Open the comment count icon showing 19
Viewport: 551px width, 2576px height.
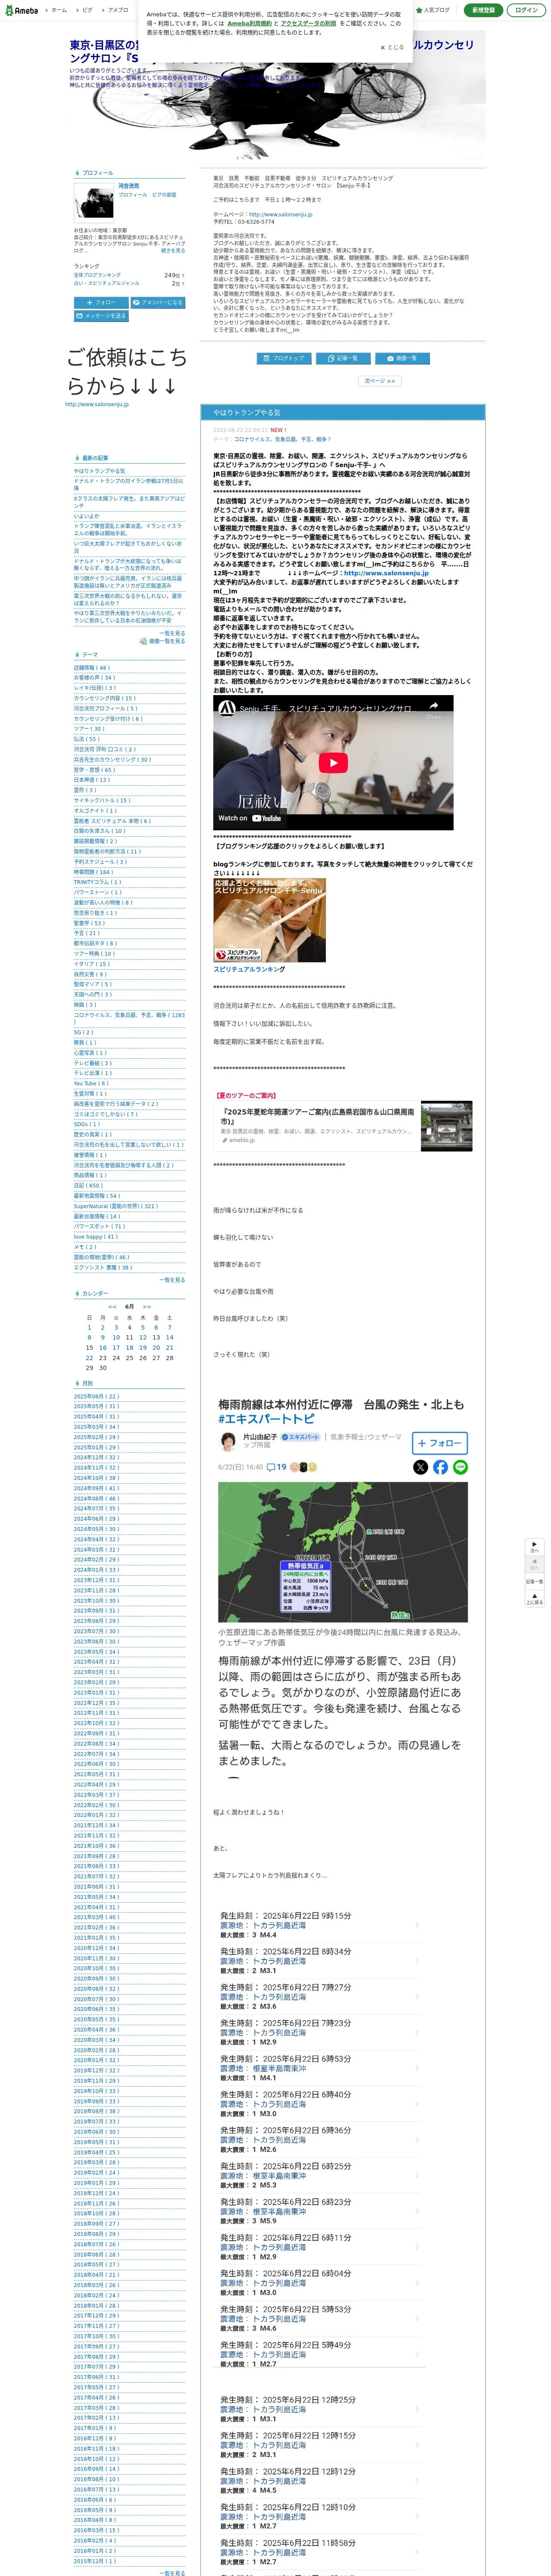[276, 1467]
